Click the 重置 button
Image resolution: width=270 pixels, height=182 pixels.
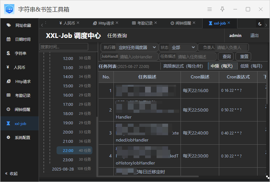coord(243,56)
